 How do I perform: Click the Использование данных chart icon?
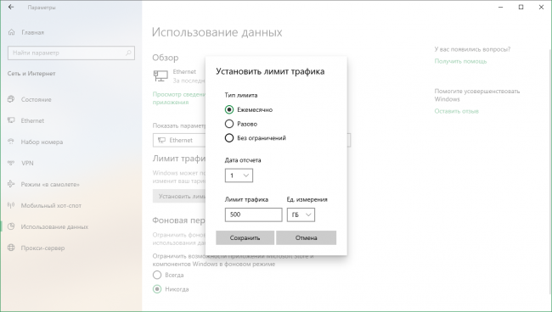tap(11, 226)
